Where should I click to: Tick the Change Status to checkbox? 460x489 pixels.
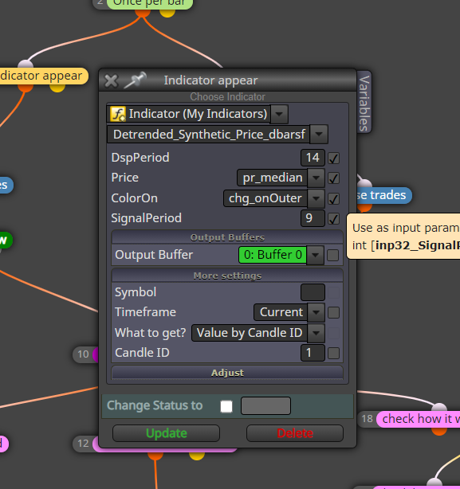pyautogui.click(x=226, y=406)
